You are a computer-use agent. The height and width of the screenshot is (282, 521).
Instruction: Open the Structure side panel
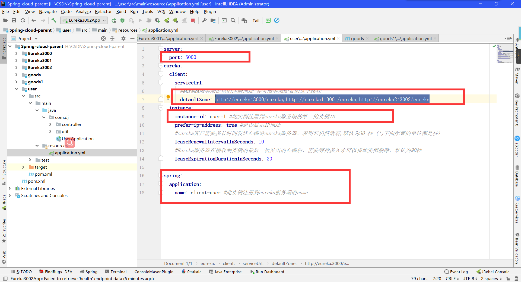4,172
